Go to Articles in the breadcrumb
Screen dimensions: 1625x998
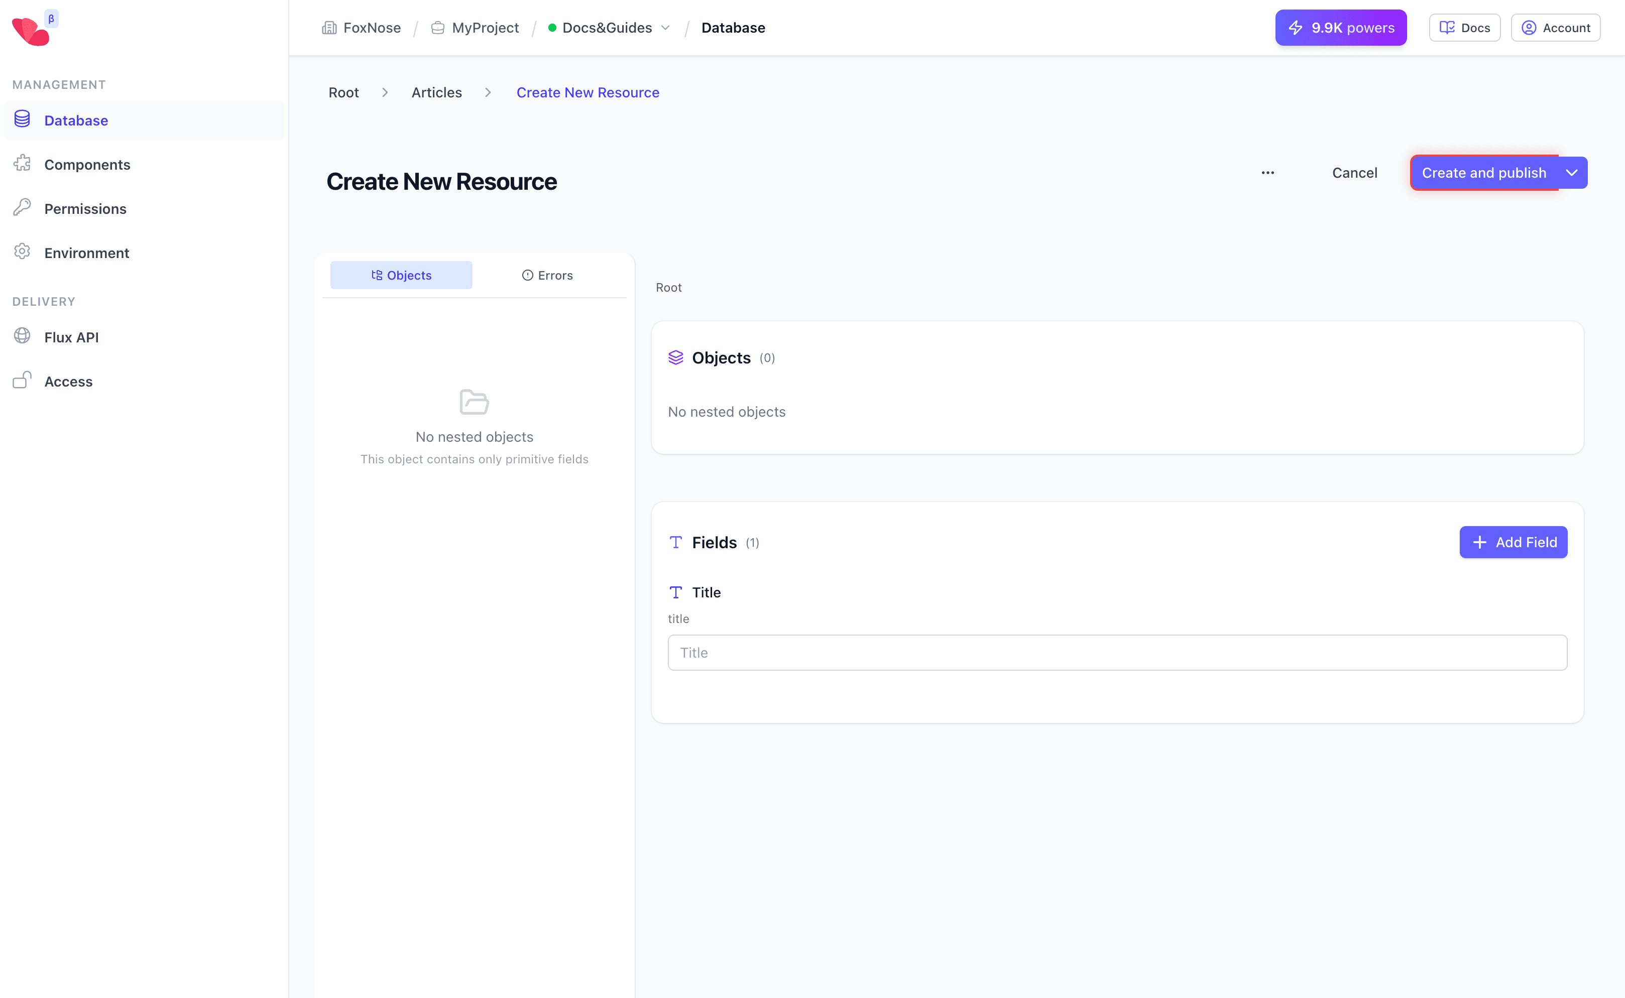point(436,92)
